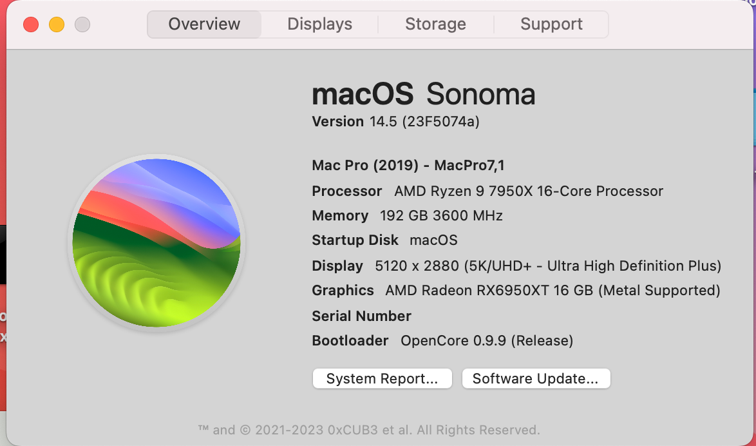Open System Report
This screenshot has height=446, width=756.
382,378
